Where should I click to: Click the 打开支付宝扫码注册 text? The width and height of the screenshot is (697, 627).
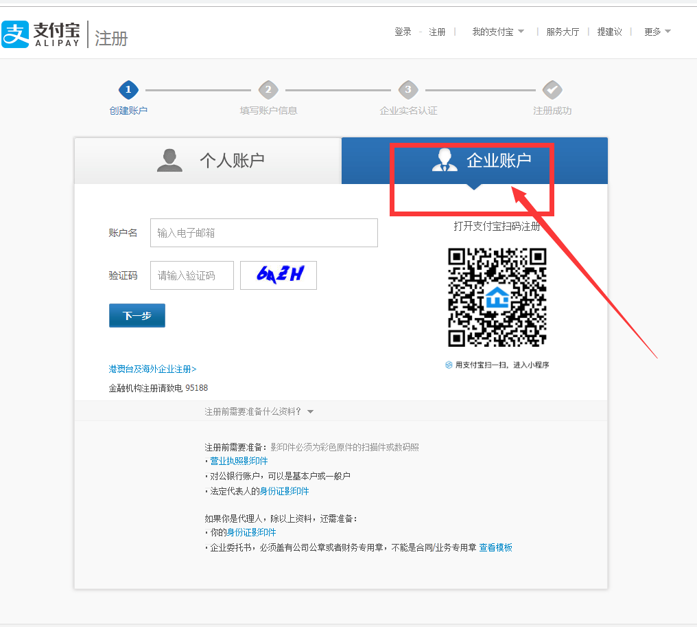[x=497, y=226]
